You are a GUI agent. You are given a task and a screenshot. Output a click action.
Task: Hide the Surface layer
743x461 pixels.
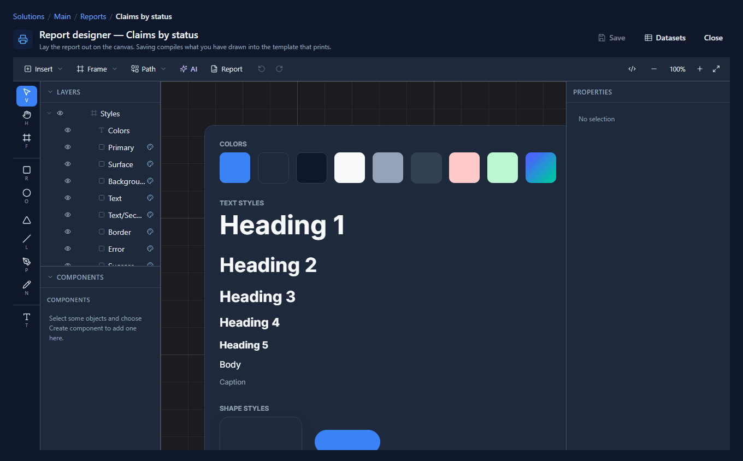(68, 164)
